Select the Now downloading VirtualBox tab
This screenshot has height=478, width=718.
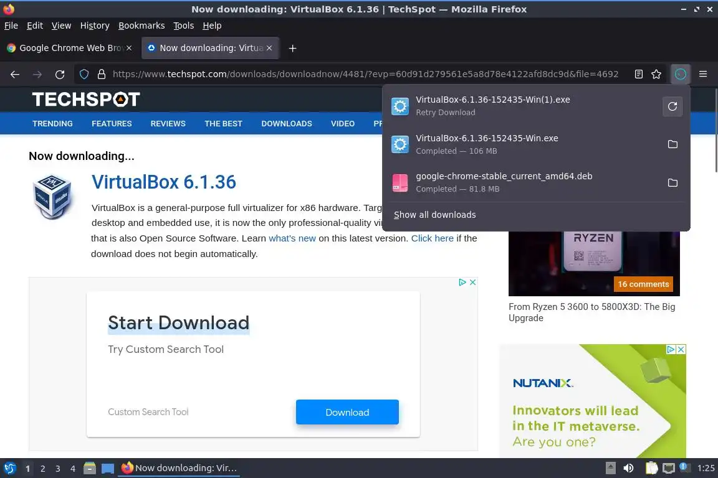(x=211, y=48)
